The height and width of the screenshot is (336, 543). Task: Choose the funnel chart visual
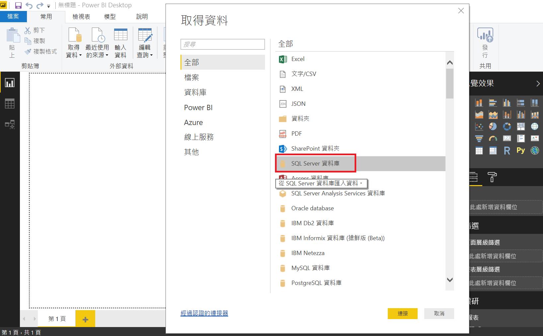pos(479,139)
